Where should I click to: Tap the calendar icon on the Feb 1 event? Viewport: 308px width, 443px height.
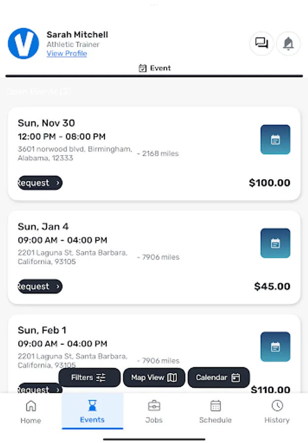(x=275, y=347)
